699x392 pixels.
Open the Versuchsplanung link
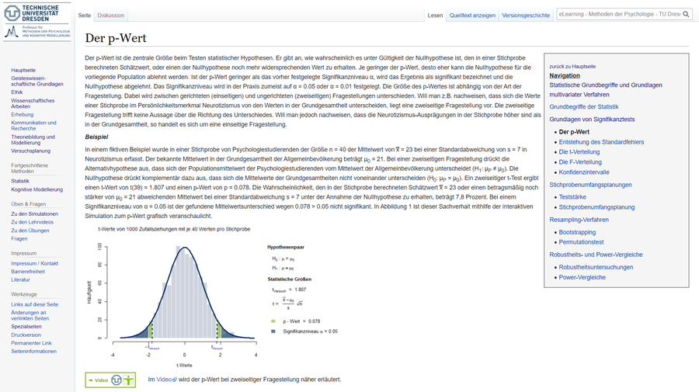(31, 151)
